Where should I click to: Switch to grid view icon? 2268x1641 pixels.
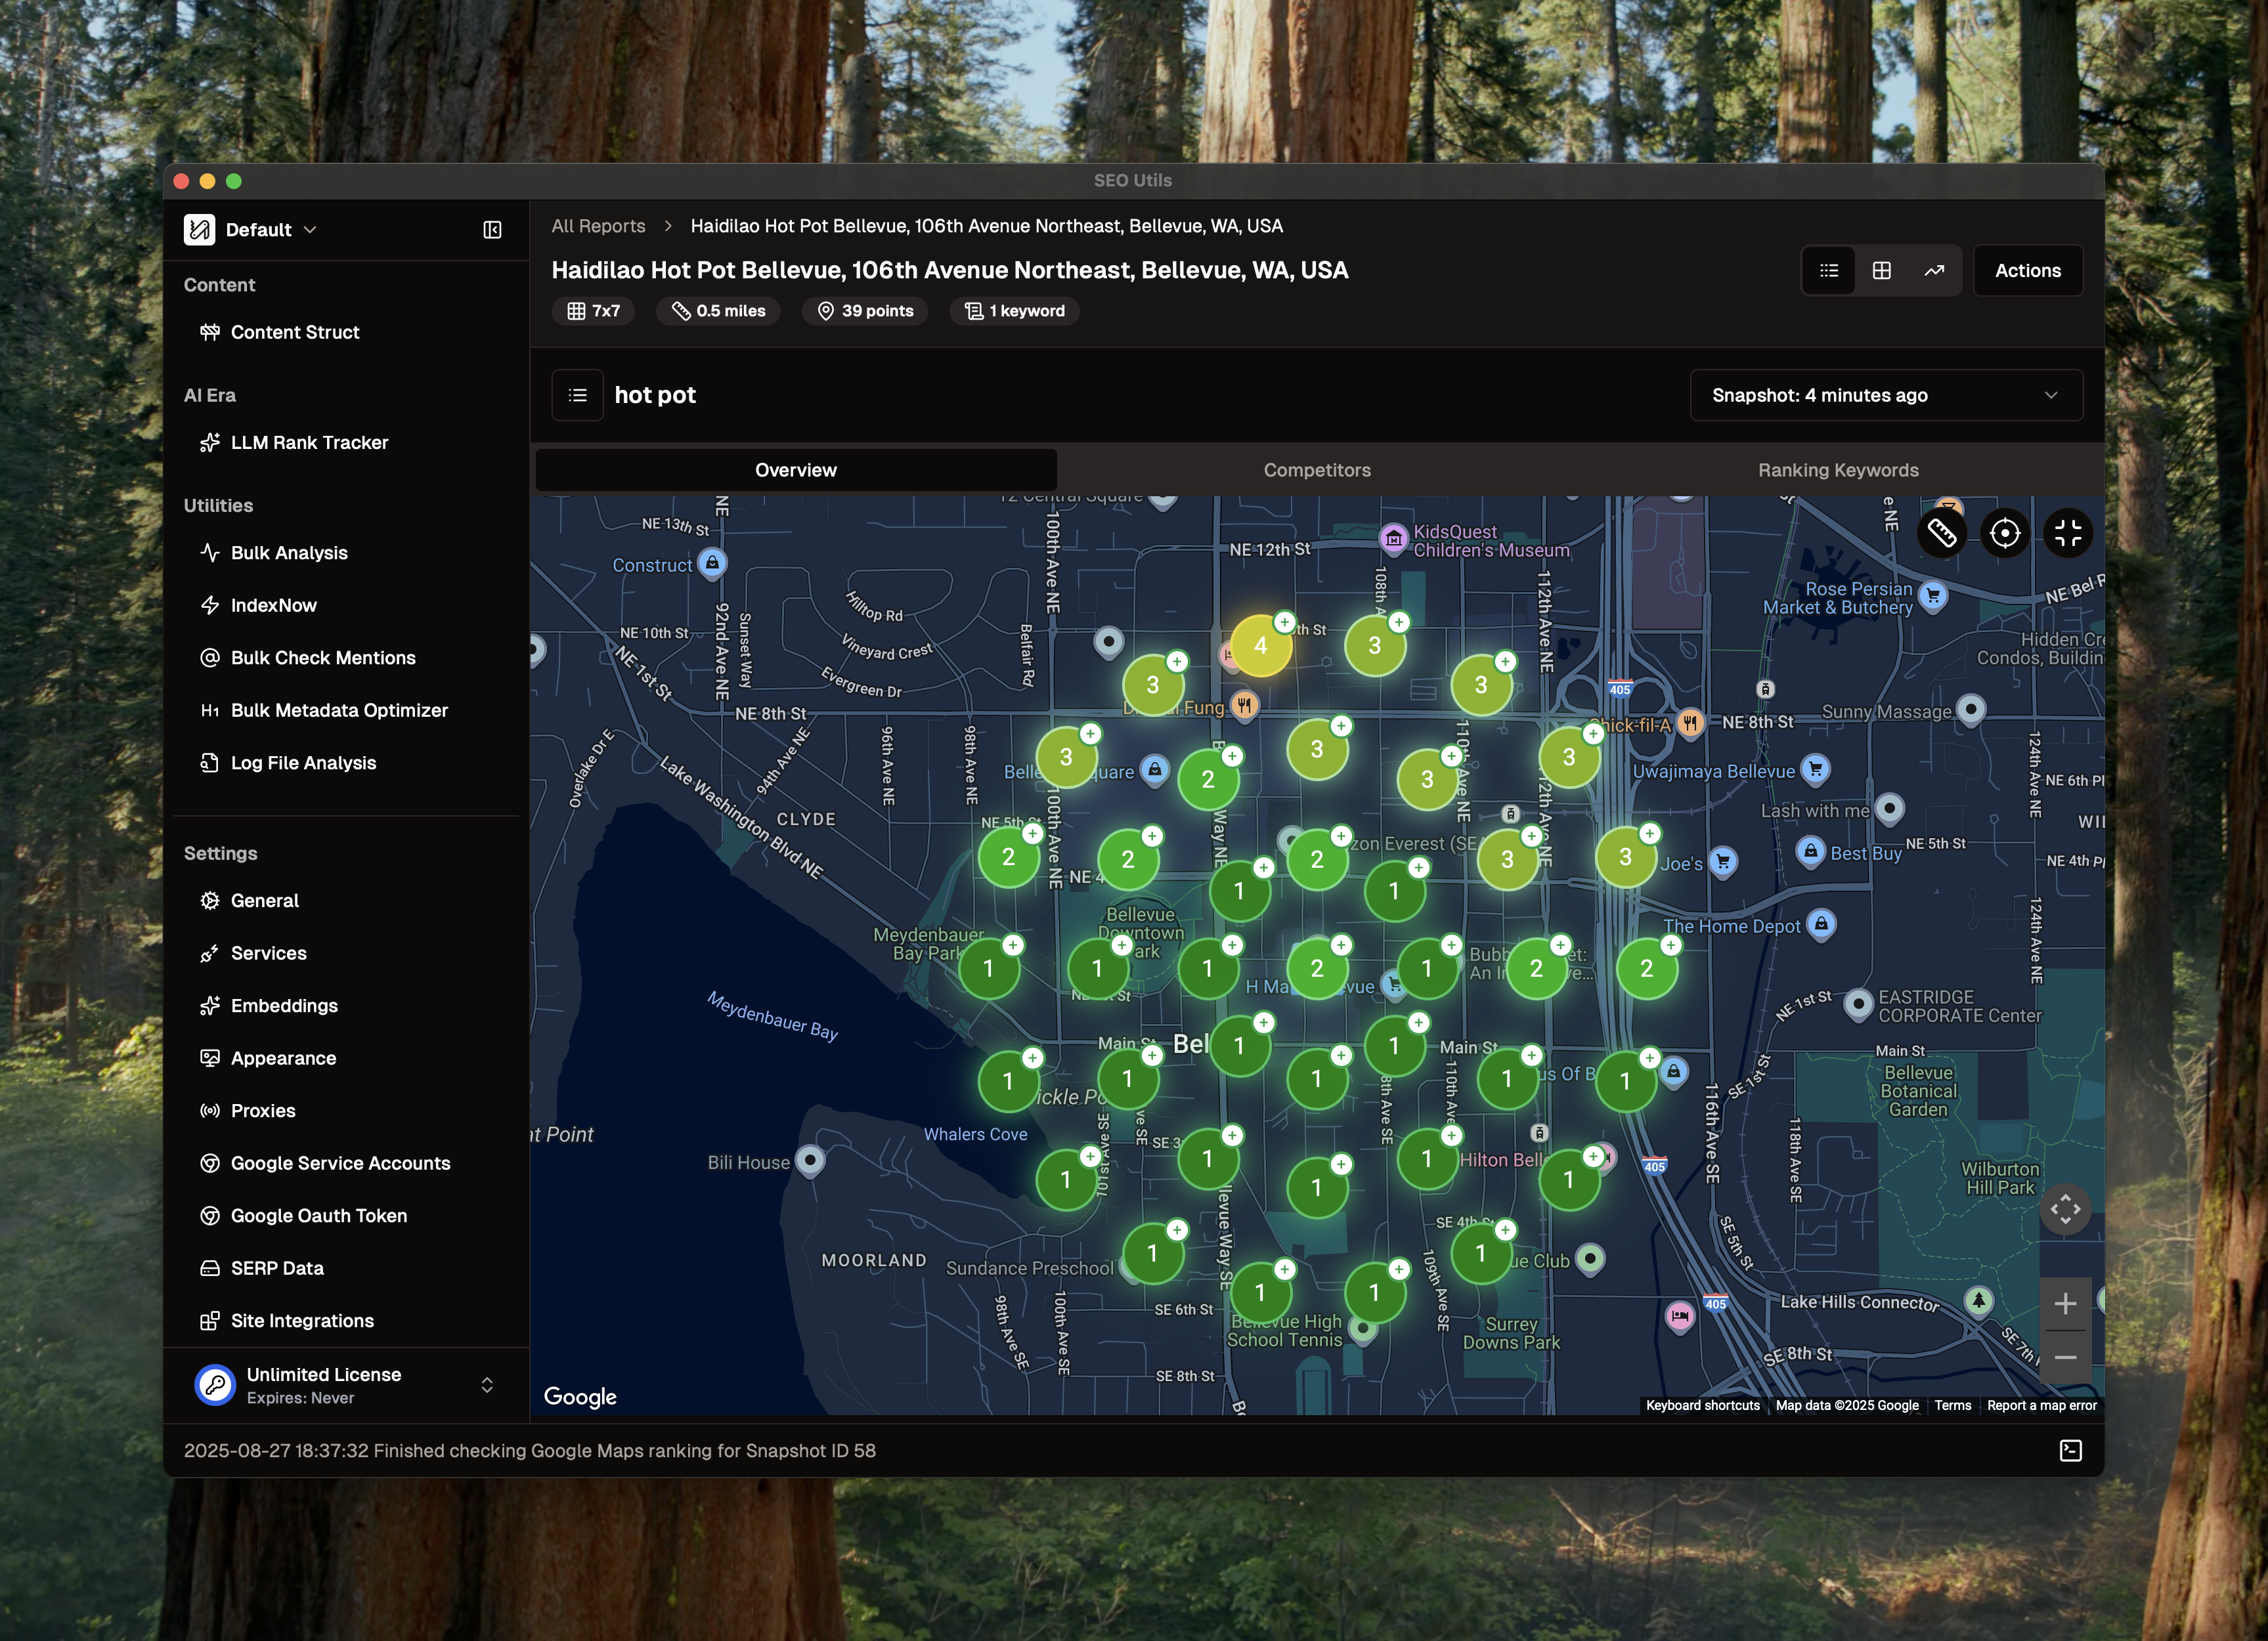[x=1881, y=271]
